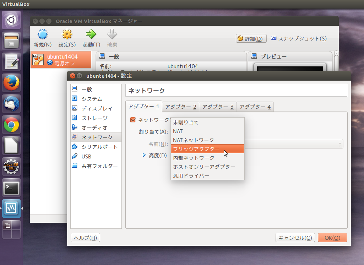The image size is (364, 265).
Task: Click the 詳細(D) details button
Action: tap(251, 39)
